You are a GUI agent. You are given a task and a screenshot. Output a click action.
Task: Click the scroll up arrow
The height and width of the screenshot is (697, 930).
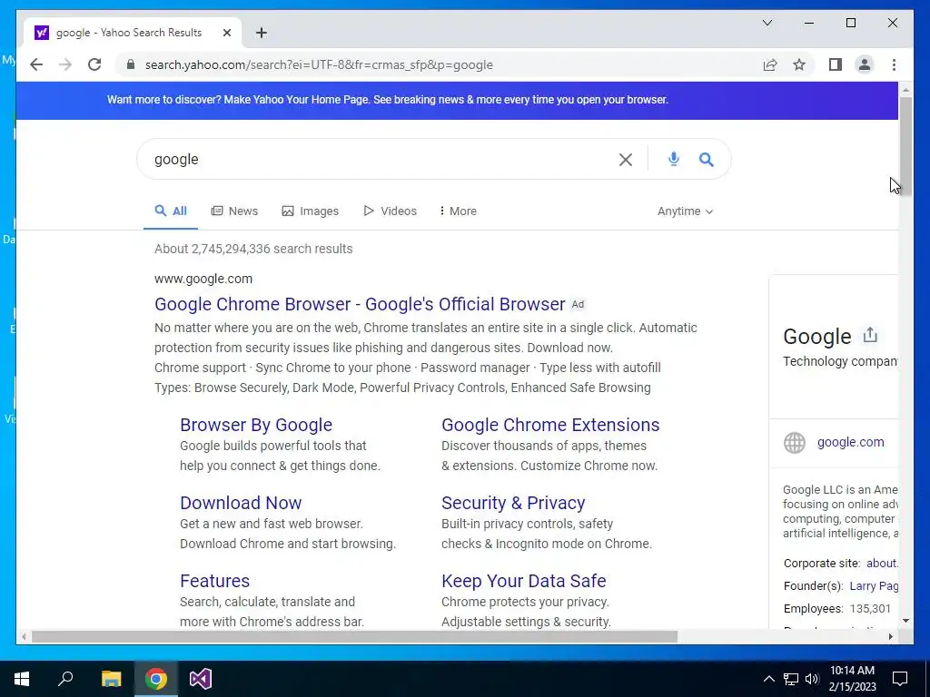(x=905, y=90)
